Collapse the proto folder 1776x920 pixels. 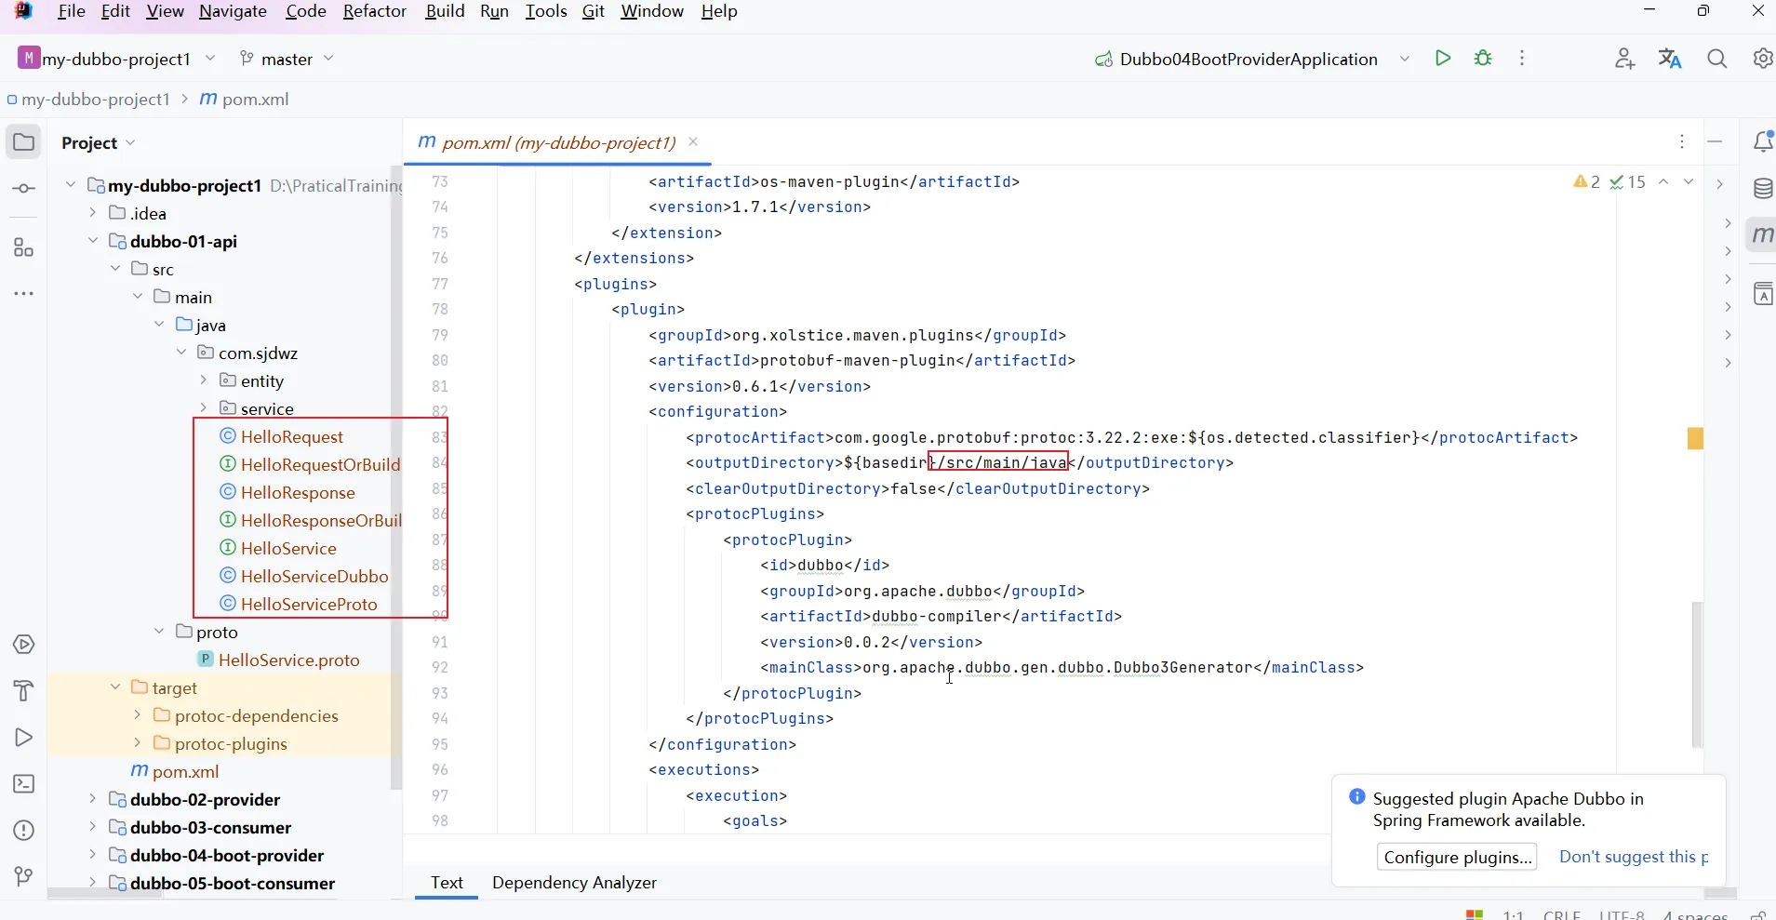(x=159, y=632)
